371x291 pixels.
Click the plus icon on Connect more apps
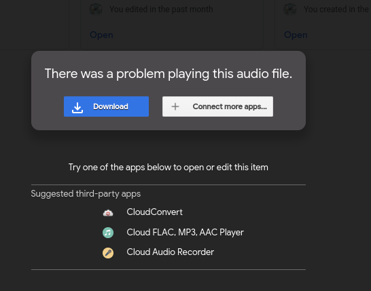click(175, 106)
